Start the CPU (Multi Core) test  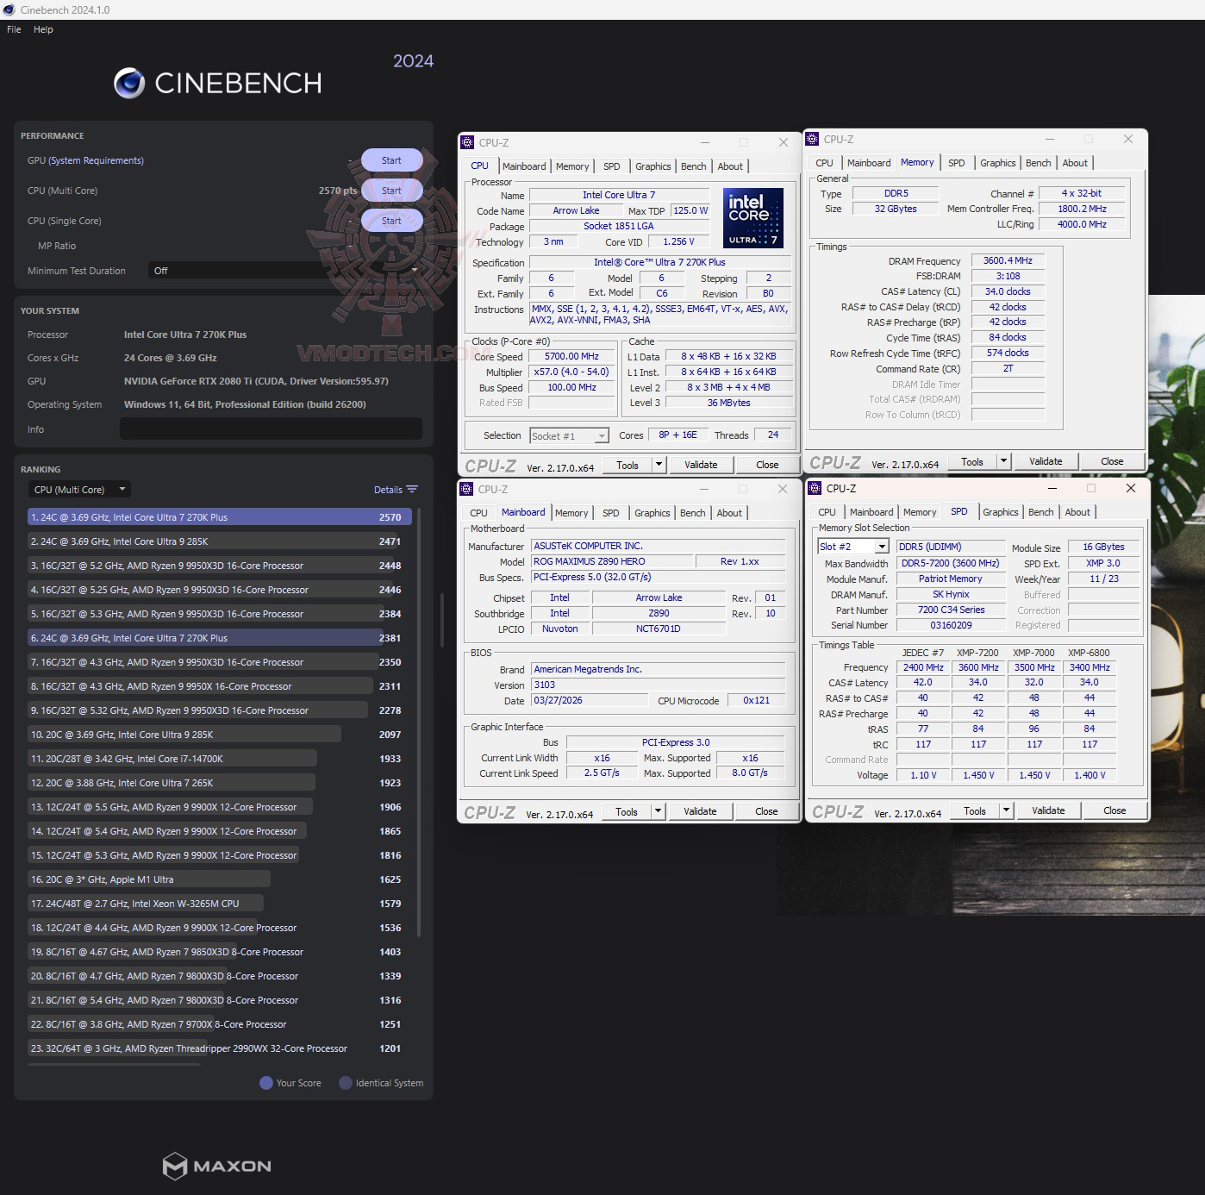tap(391, 191)
